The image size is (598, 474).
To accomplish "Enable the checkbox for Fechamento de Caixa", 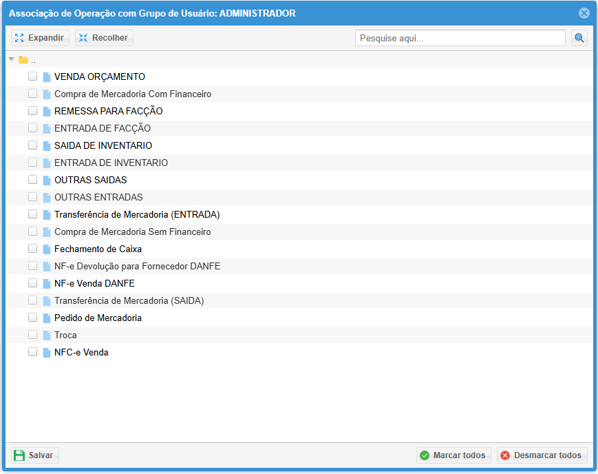I will (x=32, y=249).
